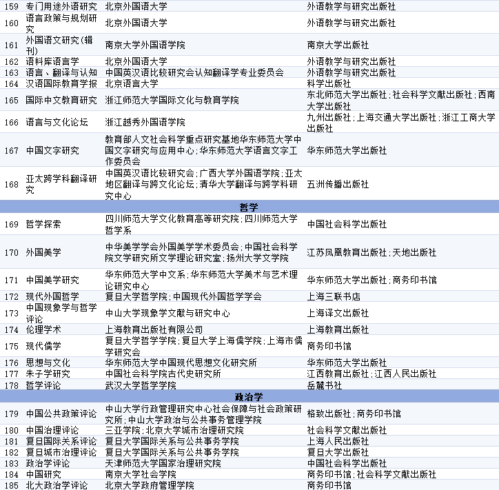Select 中国治理评论 title
The image size is (499, 490).
[x=52, y=430]
